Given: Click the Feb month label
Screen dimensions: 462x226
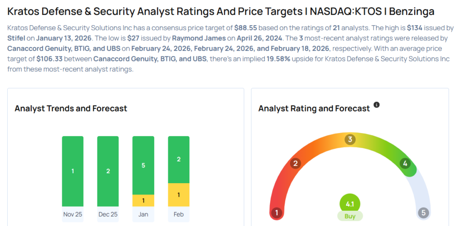Looking at the screenshot, I should point(179,214).
